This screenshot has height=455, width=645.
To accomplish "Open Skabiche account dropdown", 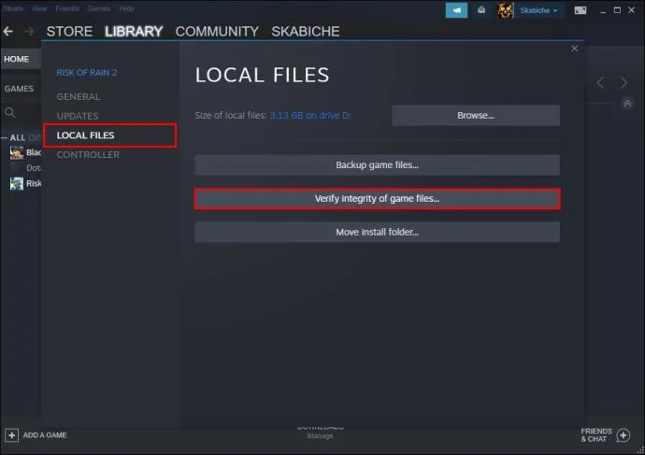I will point(538,10).
